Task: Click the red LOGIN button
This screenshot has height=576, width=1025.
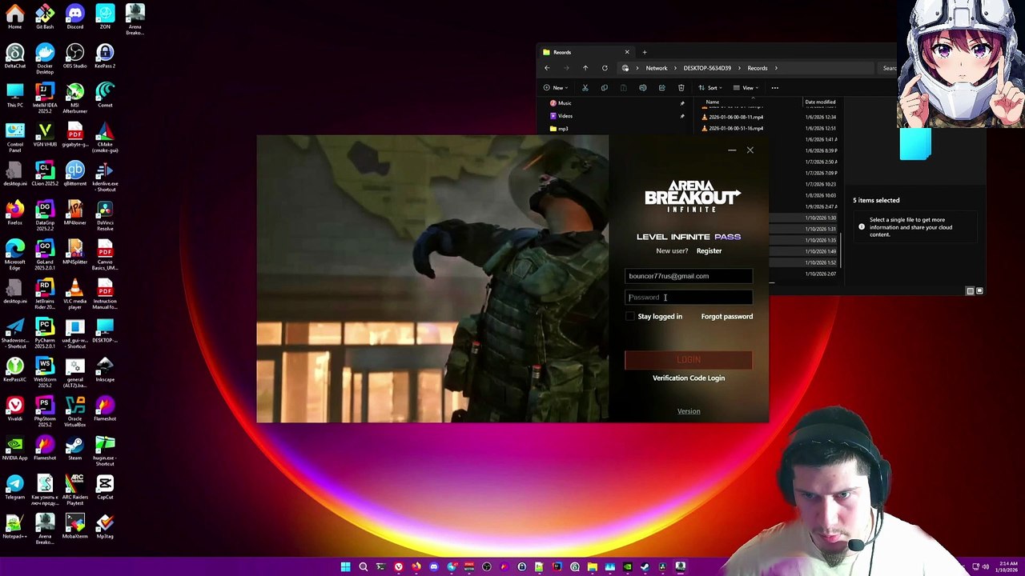Action: tap(689, 360)
